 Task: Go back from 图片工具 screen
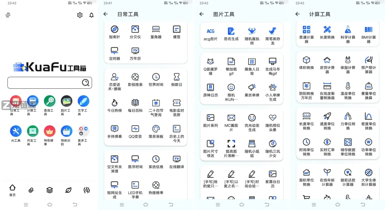click(202, 14)
